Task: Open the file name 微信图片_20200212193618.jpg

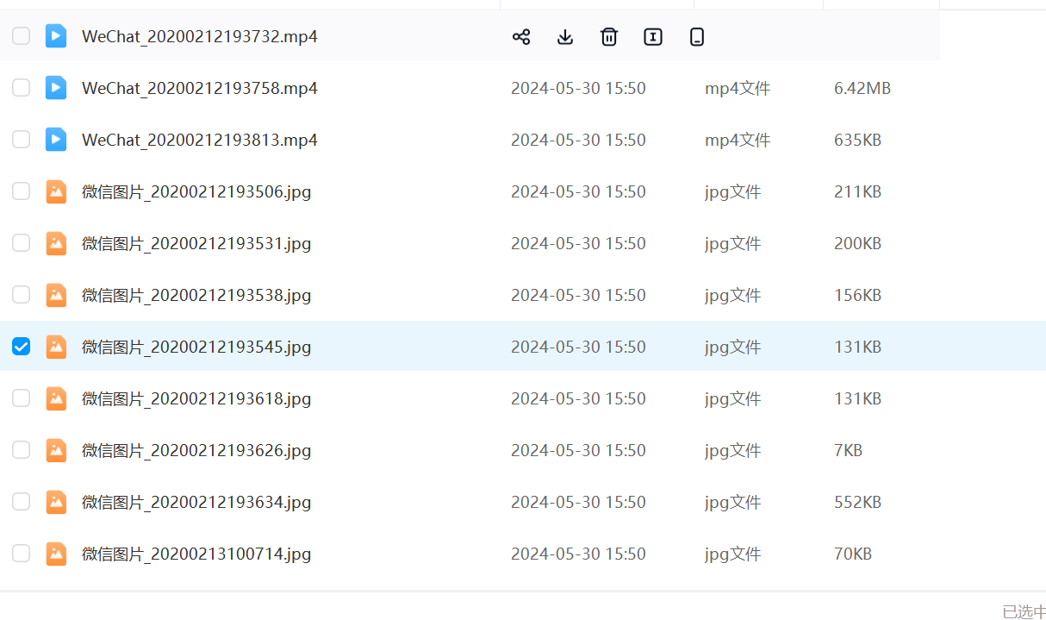Action: coord(196,398)
